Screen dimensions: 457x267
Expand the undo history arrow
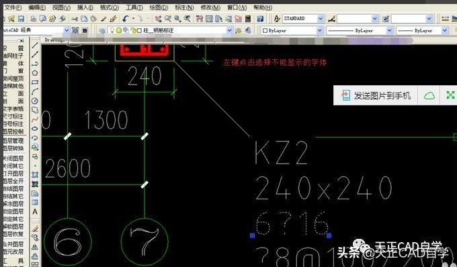(x=134, y=19)
